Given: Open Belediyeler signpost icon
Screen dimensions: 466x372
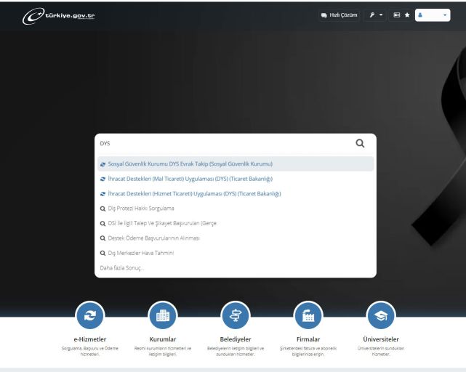Looking at the screenshot, I should click(x=236, y=315).
